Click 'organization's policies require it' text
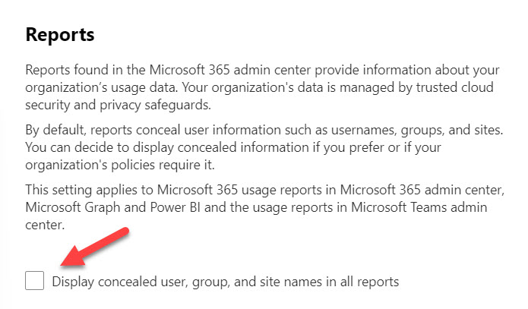The height and width of the screenshot is (309, 528). pyautogui.click(x=120, y=166)
